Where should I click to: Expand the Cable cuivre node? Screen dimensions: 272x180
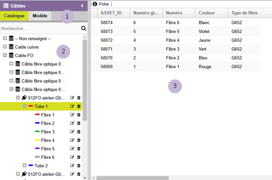click(5, 47)
